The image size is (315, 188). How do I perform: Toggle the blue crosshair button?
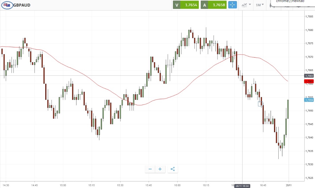tap(233, 5)
